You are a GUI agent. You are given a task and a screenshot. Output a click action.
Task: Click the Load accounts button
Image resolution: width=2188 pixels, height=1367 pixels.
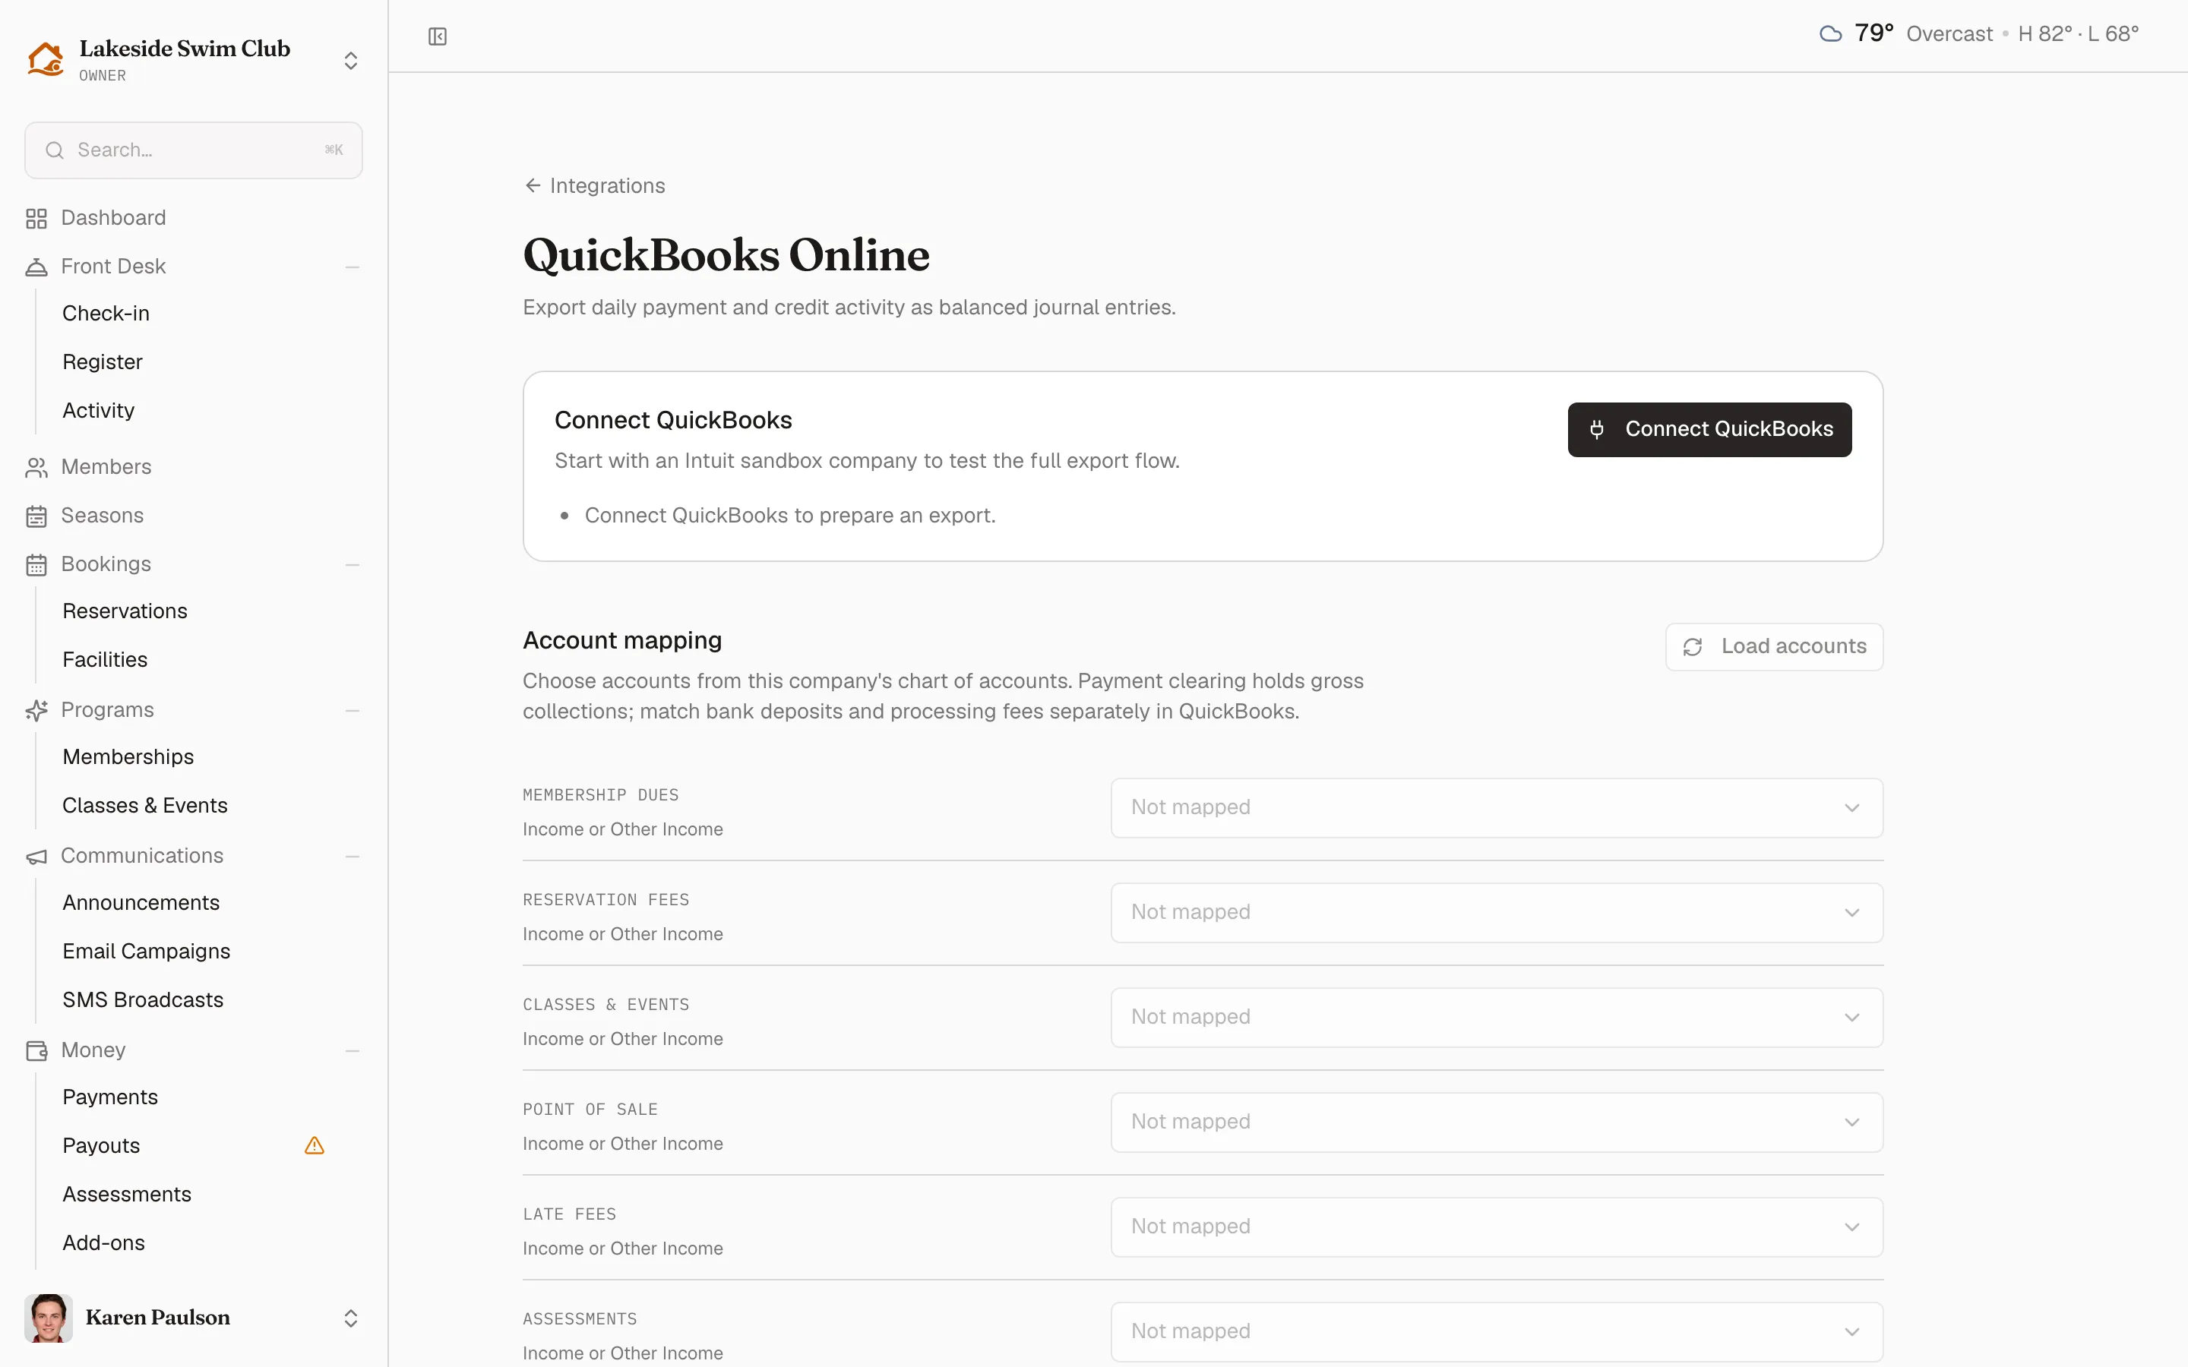[x=1774, y=646]
